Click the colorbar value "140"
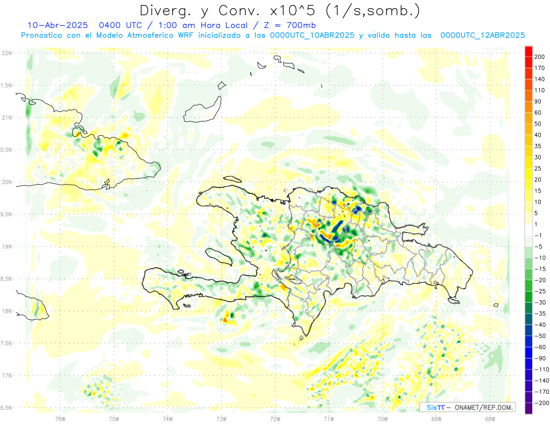This screenshot has width=550, height=425. tap(540, 79)
